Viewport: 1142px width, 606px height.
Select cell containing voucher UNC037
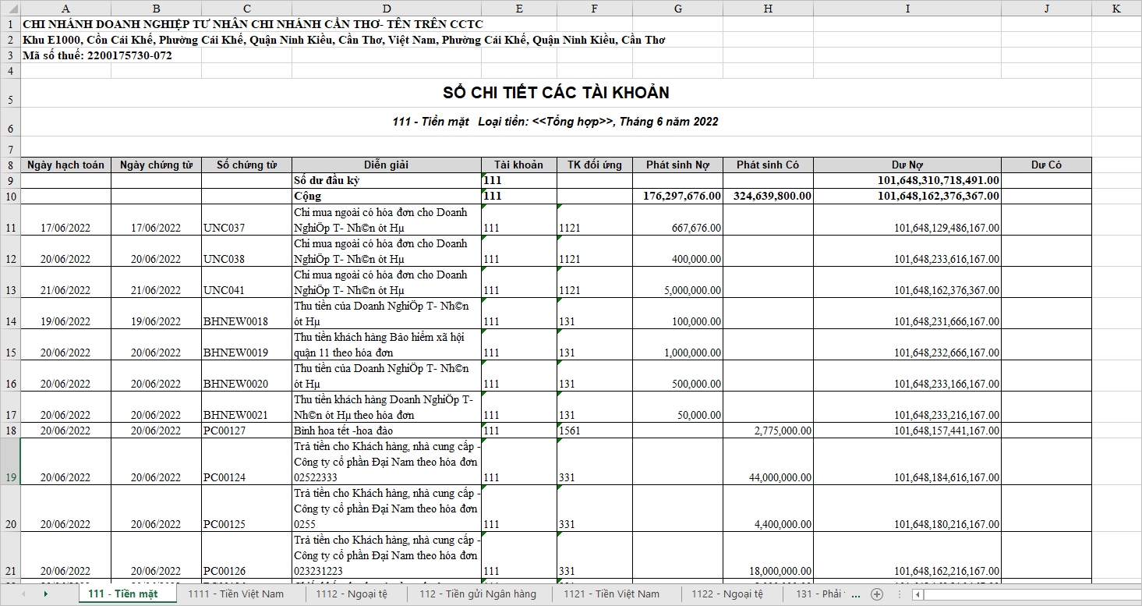click(x=246, y=228)
